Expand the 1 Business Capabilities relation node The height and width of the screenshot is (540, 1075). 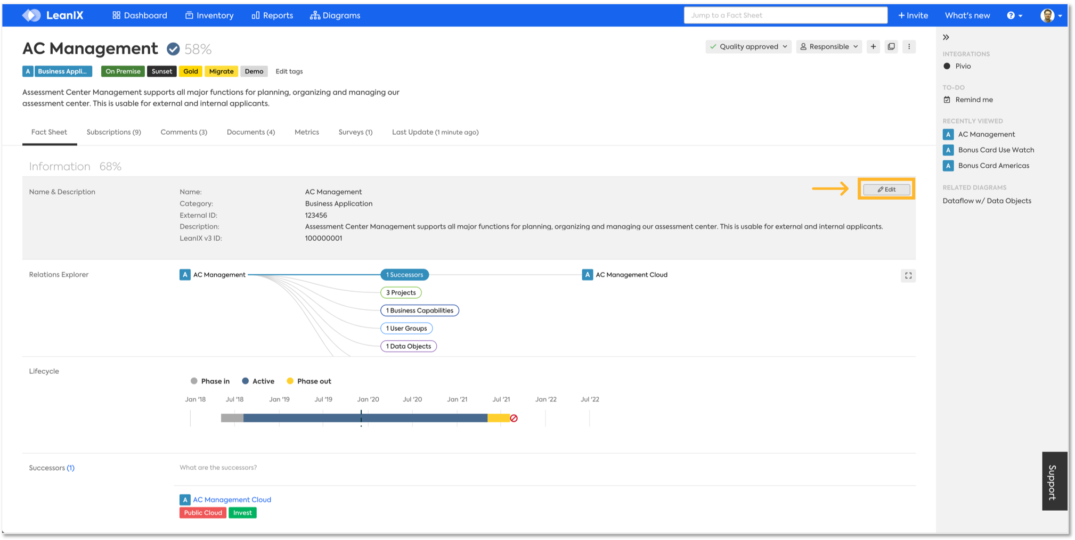tap(420, 310)
